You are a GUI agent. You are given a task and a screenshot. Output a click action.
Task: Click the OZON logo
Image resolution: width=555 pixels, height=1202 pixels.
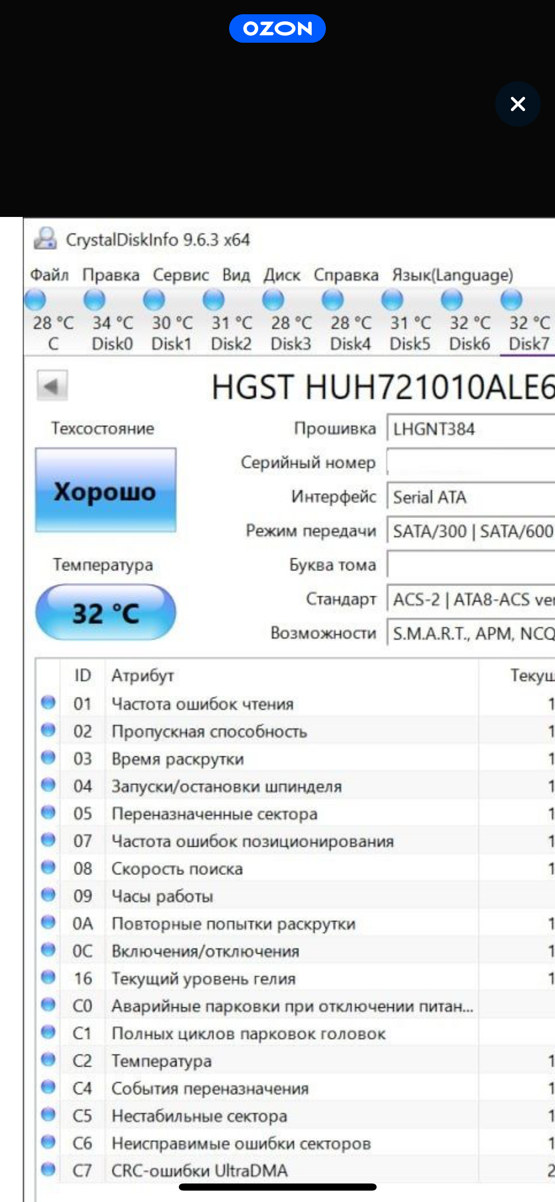tap(277, 28)
